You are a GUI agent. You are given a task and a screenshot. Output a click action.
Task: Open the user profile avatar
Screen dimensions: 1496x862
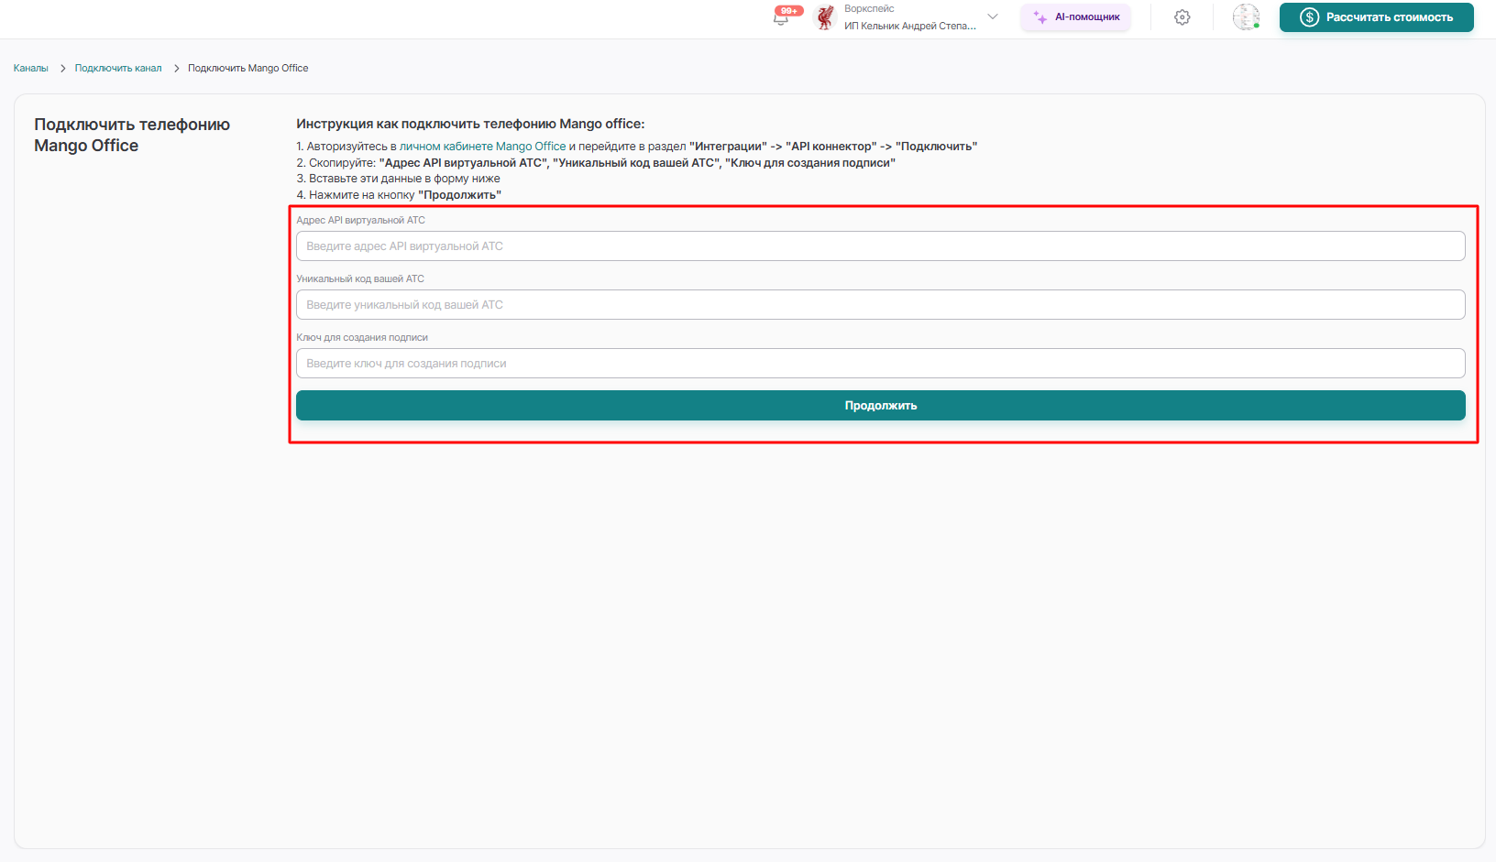coord(1246,17)
